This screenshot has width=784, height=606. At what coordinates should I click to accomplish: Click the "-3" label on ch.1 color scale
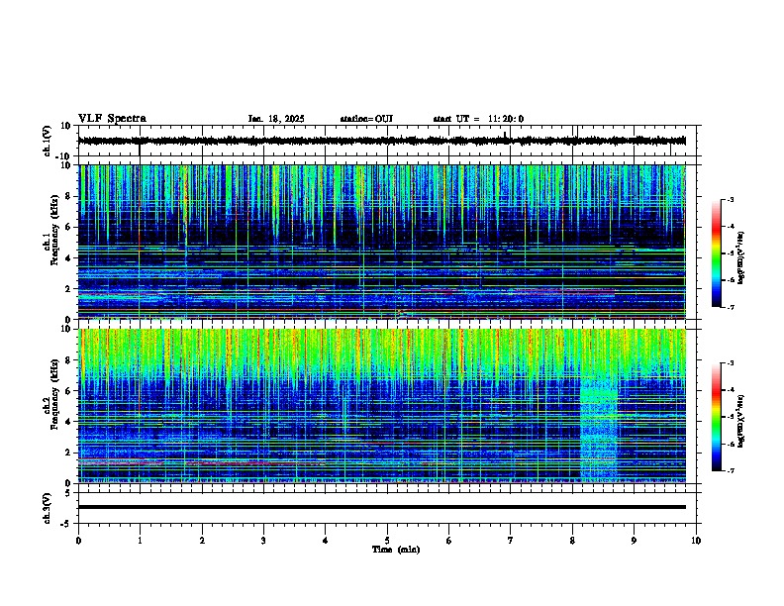[730, 200]
